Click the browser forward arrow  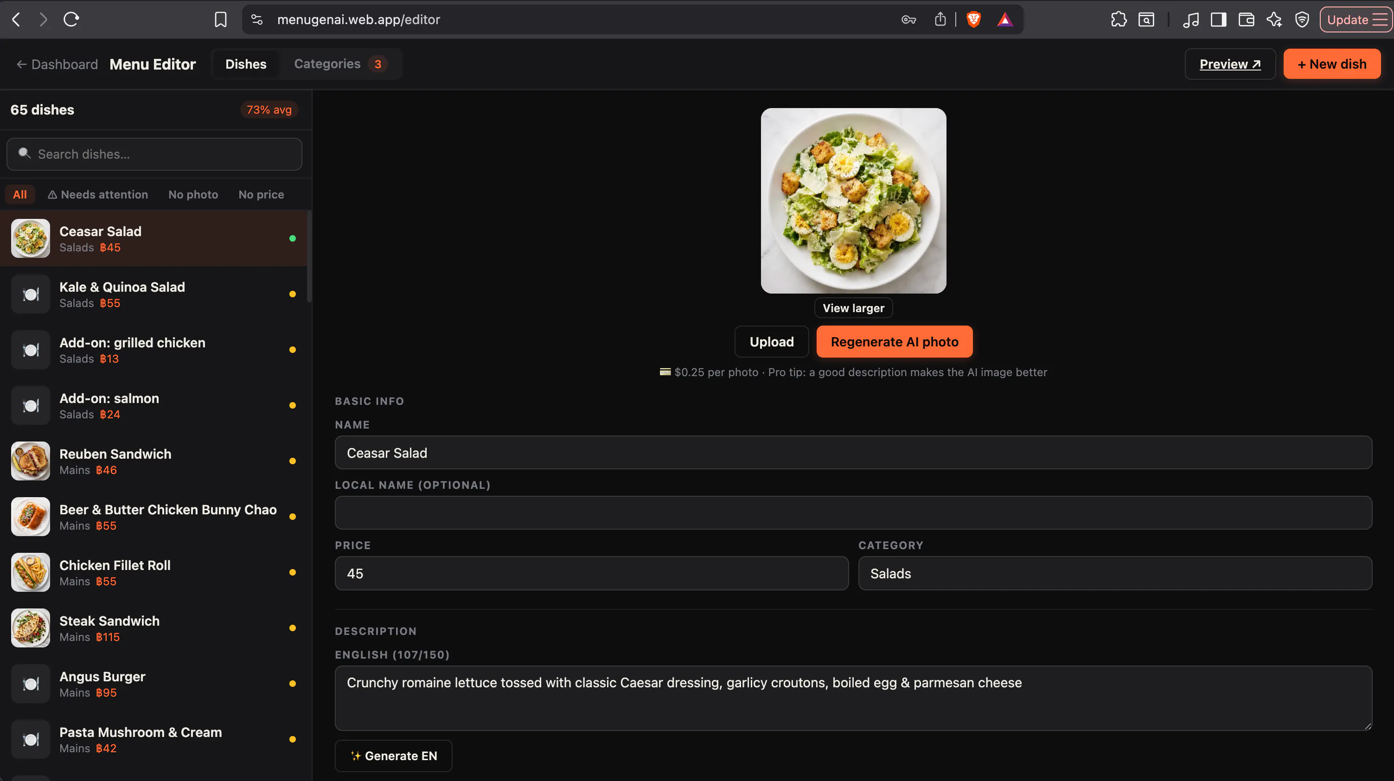click(x=43, y=19)
